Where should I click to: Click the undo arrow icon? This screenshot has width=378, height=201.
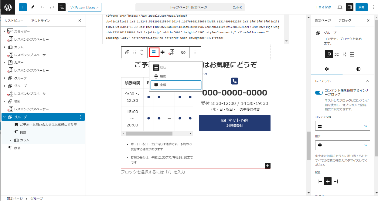(42, 7)
